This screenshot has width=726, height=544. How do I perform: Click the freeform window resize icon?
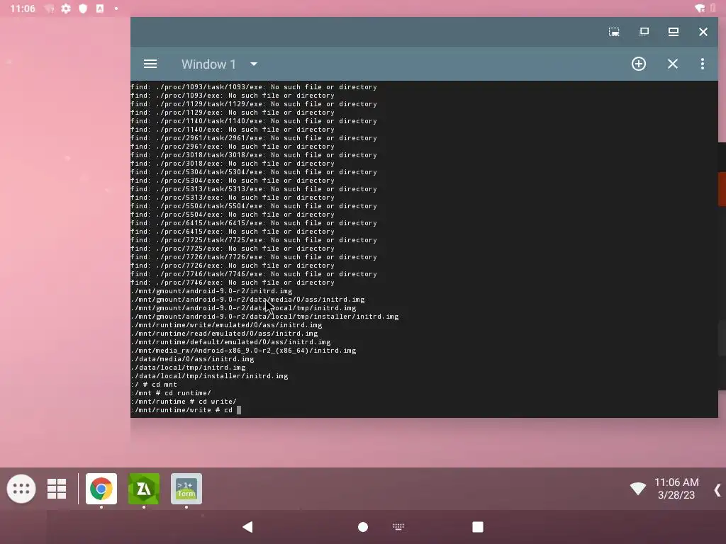click(x=614, y=32)
